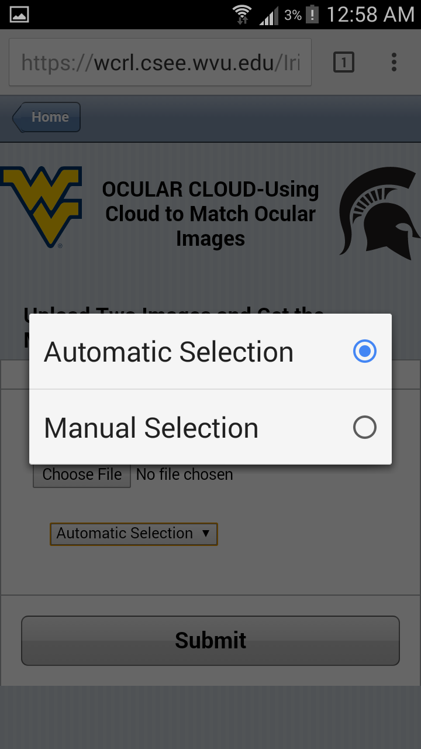Tap the cellular signal strength icon
The width and height of the screenshot is (421, 749).
pyautogui.click(x=268, y=15)
